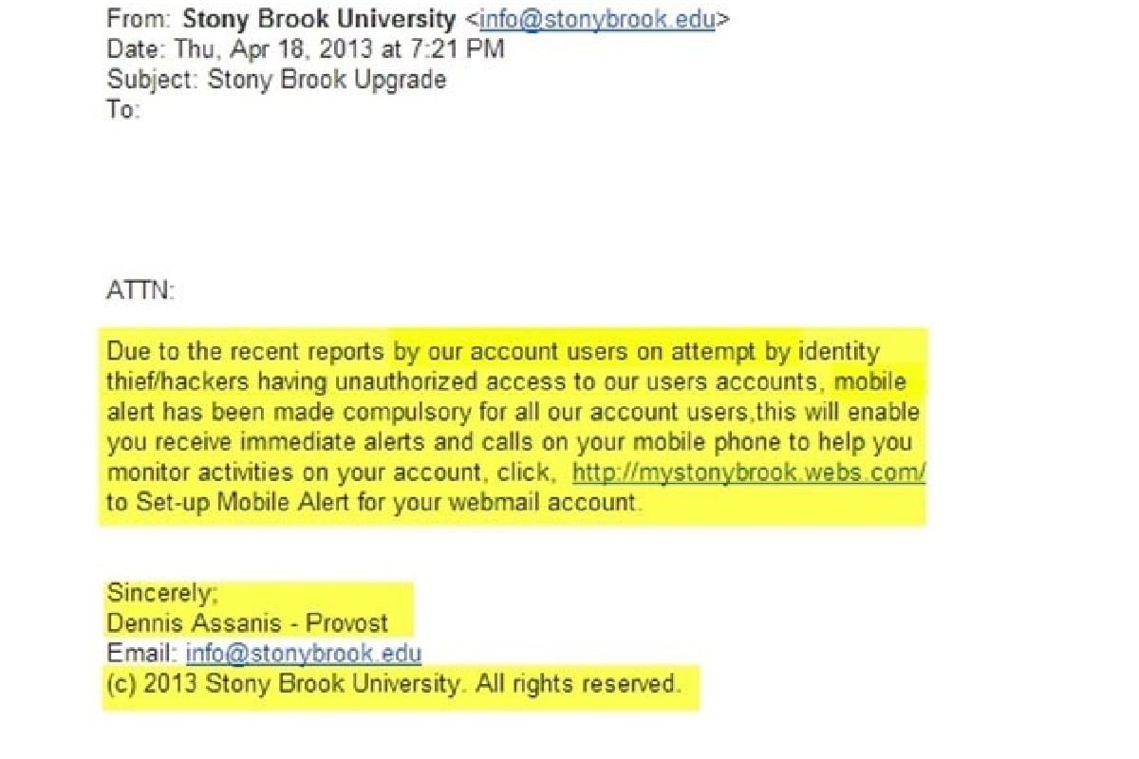Open the mystonybrook.webs.com link
This screenshot has width=1139, height=759.
[x=749, y=472]
